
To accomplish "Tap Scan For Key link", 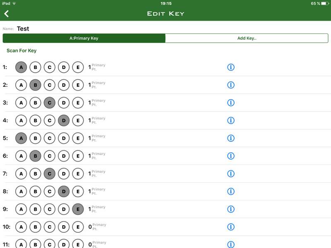I will [x=22, y=50].
